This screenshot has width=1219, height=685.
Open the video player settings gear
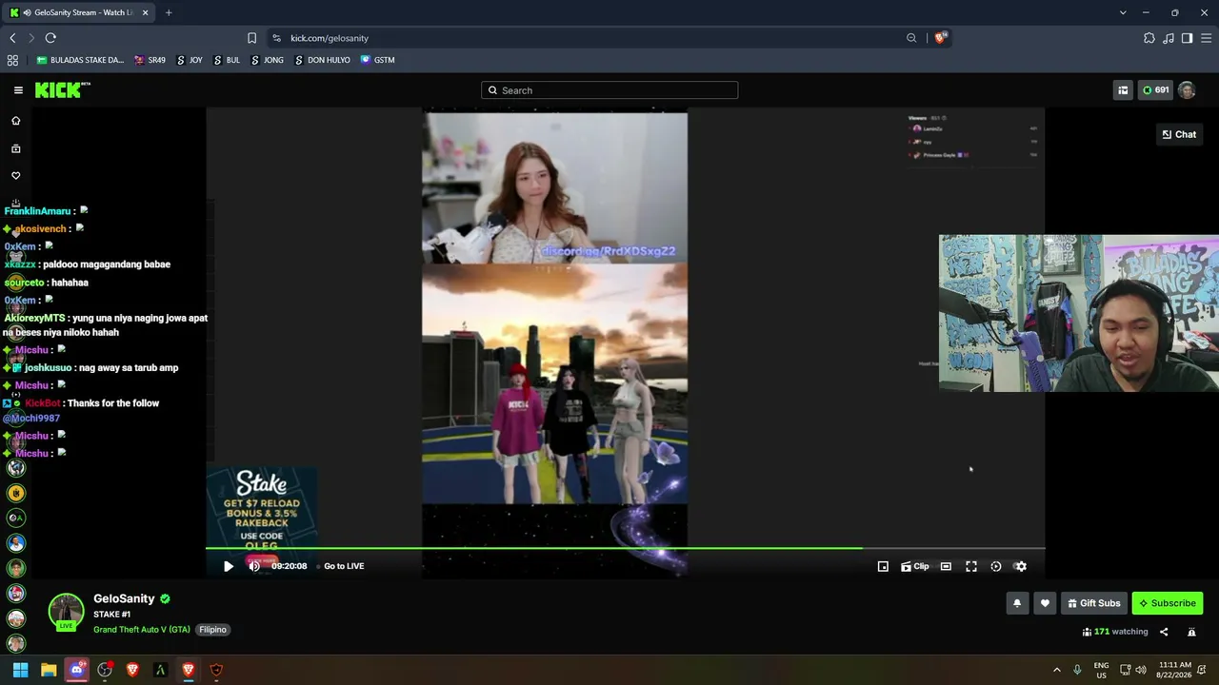(1021, 566)
